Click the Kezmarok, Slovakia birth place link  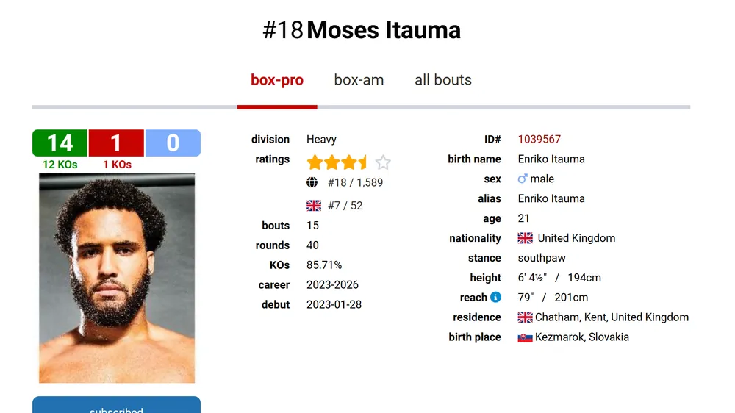pyautogui.click(x=581, y=337)
